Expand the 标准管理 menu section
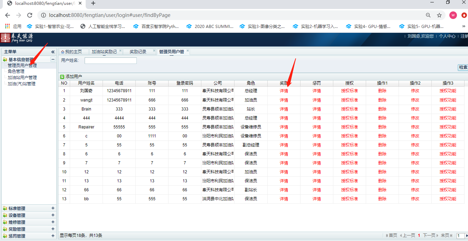 click(53, 208)
